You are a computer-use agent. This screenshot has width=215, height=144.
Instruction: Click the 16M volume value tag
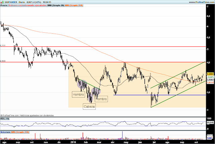[x=209, y=138]
